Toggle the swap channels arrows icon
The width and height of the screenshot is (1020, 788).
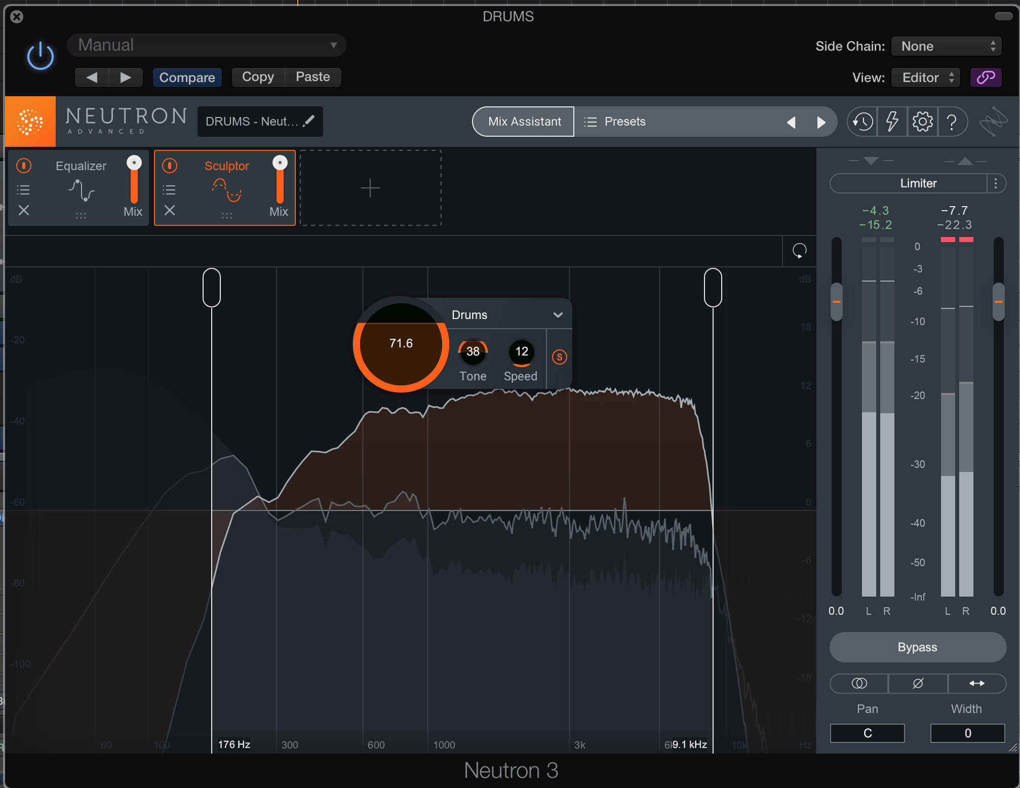click(x=977, y=683)
